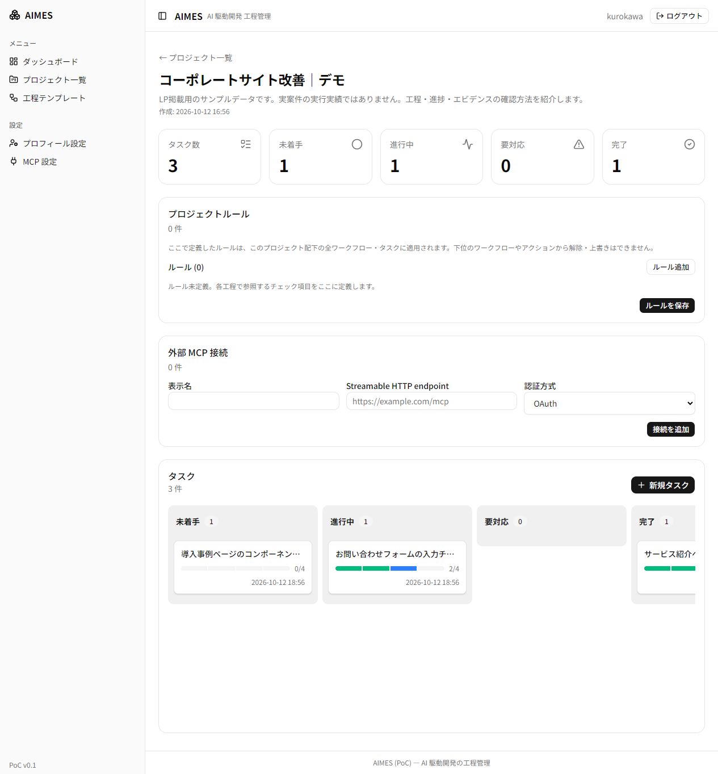Click the AIMES logo icon in sidebar
This screenshot has width=718, height=774.
[x=15, y=15]
